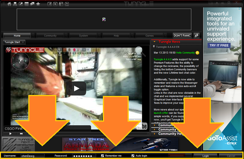This screenshot has width=244, height=159.
Task: Select the Community menu tab
Action: (x=50, y=36)
